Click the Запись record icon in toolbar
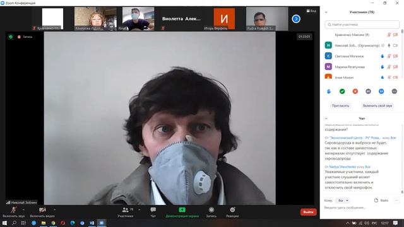 coord(211,210)
